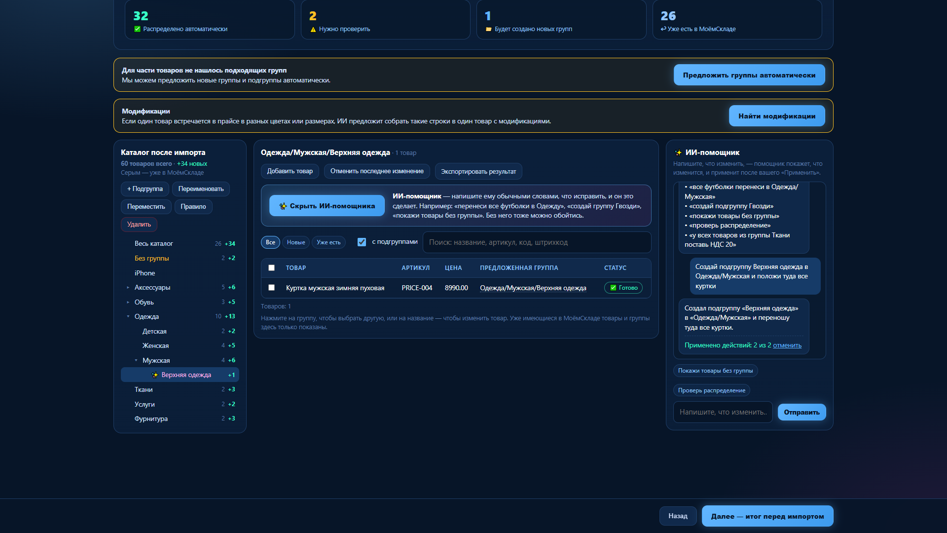Click the Напишите, что изменить chat input

pos(723,412)
